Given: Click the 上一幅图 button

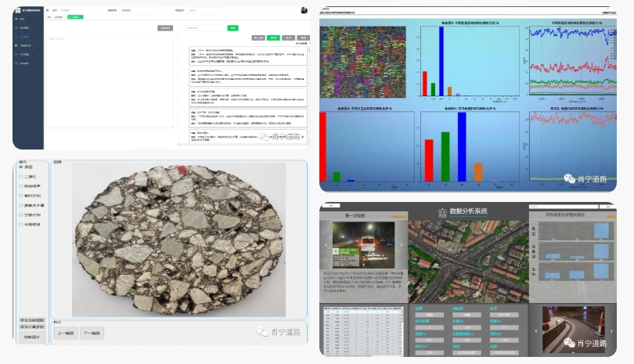Looking at the screenshot, I should (66, 333).
